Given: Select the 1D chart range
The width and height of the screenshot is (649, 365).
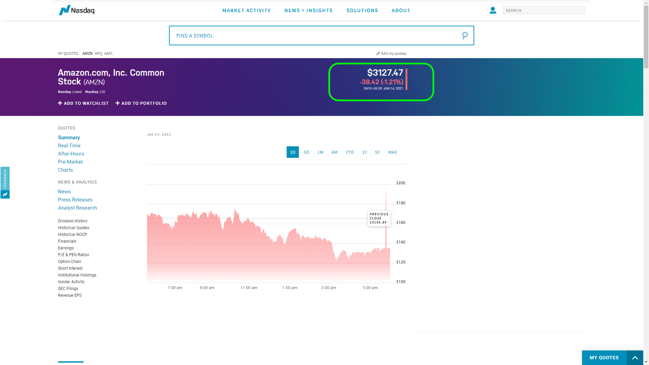Looking at the screenshot, I should click(293, 152).
